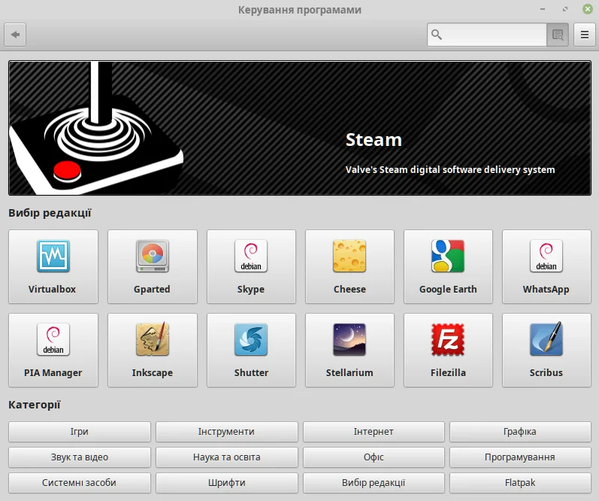This screenshot has height=501, width=599.
Task: Browse the Програмування category
Action: click(x=520, y=457)
